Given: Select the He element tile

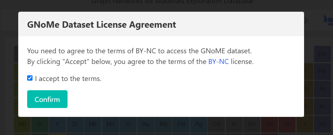Looking at the screenshot, I should coord(322,54).
